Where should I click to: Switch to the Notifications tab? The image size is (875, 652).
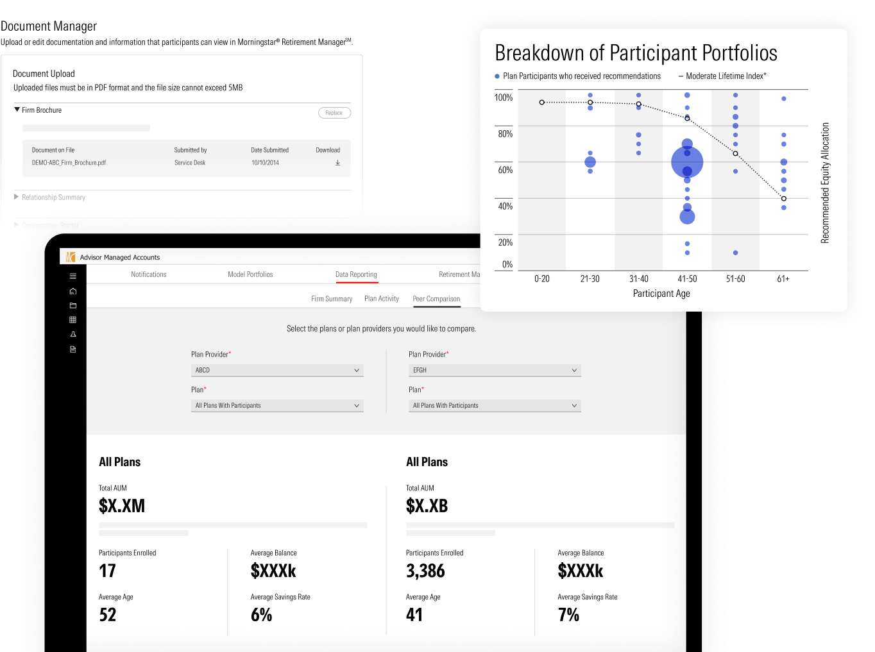click(x=149, y=274)
